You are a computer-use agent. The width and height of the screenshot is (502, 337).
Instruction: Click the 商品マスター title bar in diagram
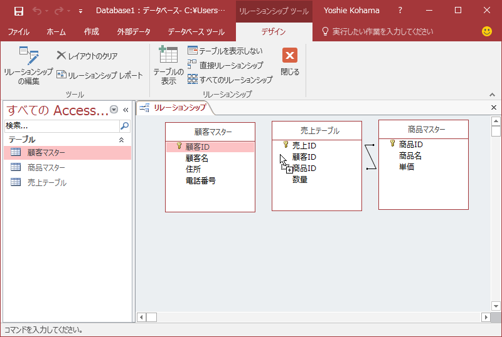click(x=424, y=130)
